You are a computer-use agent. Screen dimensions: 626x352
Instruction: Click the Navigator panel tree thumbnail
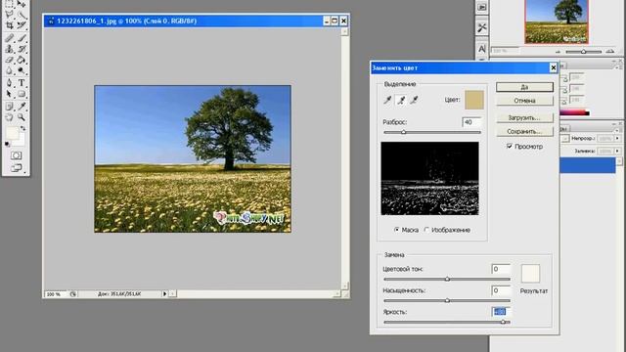pos(557,22)
